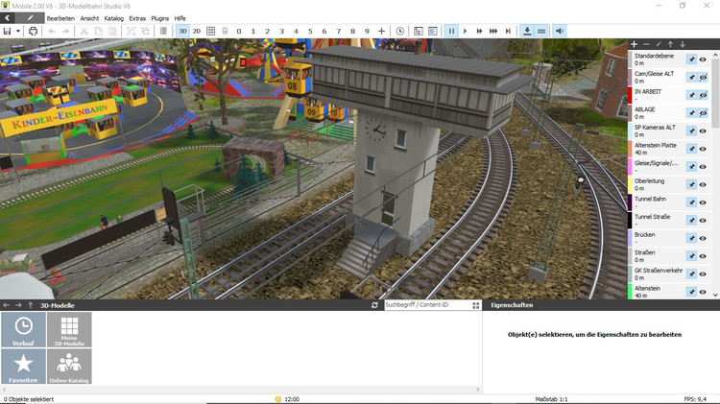Add a new layer with plus icon
The width and height of the screenshot is (720, 404).
coord(635,44)
